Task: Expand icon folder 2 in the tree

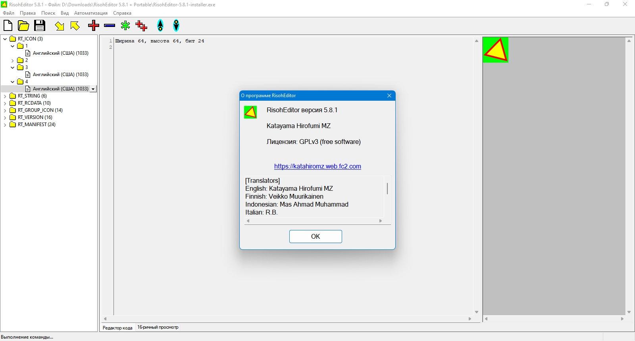Action: point(12,60)
